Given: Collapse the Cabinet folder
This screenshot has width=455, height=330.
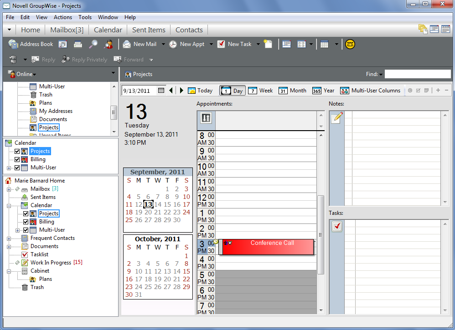Looking at the screenshot, I should click(x=9, y=271).
